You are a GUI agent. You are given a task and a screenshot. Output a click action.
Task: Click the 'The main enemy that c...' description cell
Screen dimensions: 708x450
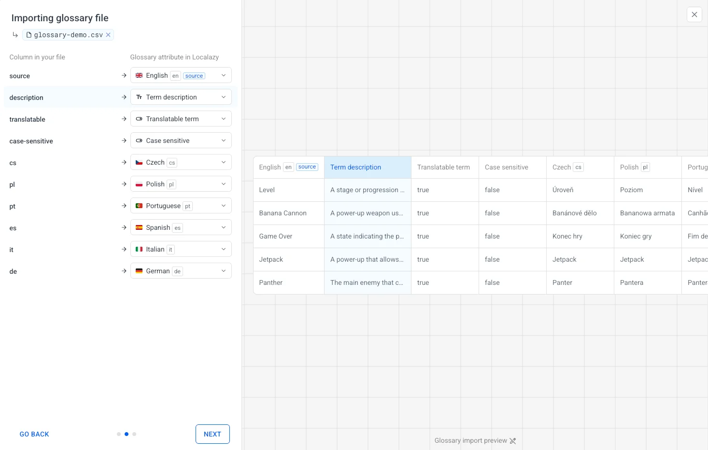368,282
